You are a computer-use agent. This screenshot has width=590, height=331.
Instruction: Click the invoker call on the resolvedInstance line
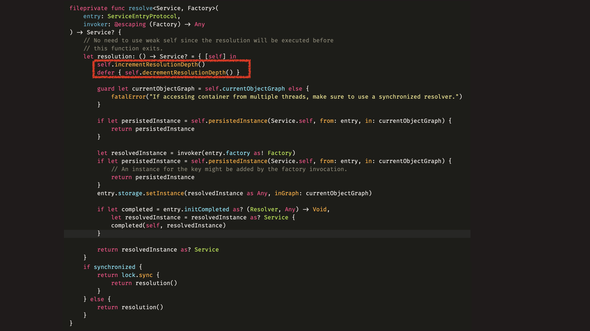tap(189, 153)
